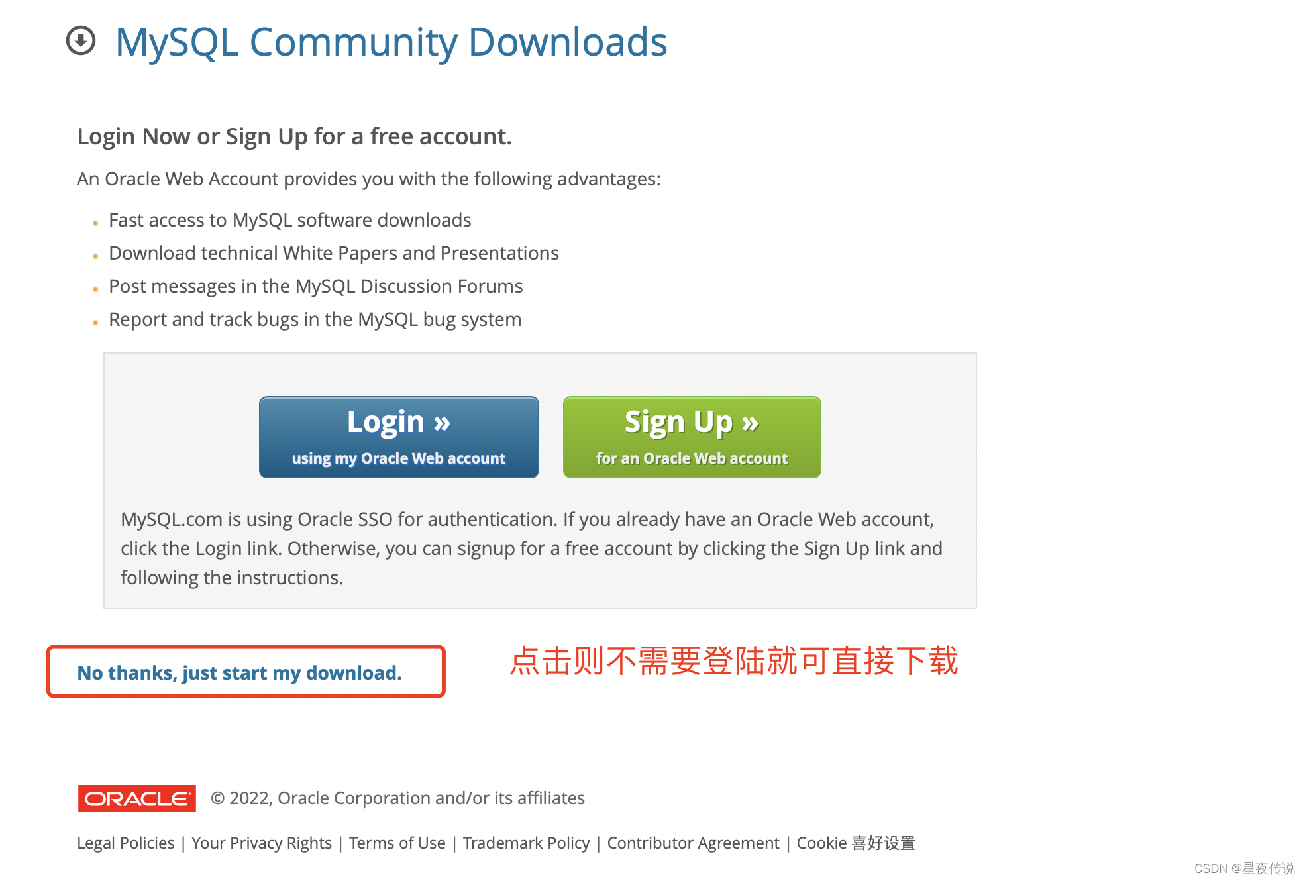Click the Post messages in MySQL Discussion Forums bullet
This screenshot has width=1305, height=881.
point(315,286)
